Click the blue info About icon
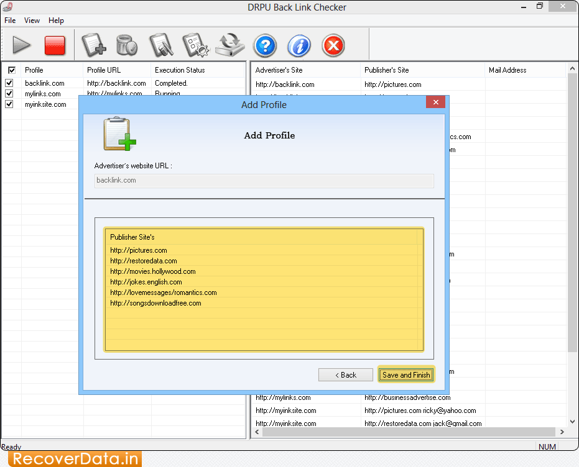579x467 pixels. tap(299, 46)
